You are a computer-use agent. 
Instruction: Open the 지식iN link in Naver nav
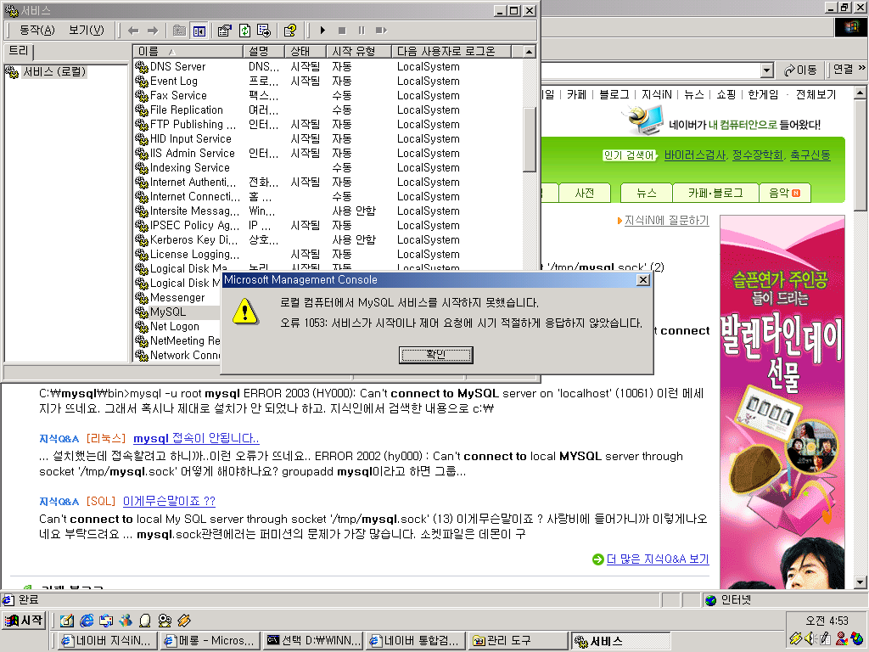tap(656, 94)
